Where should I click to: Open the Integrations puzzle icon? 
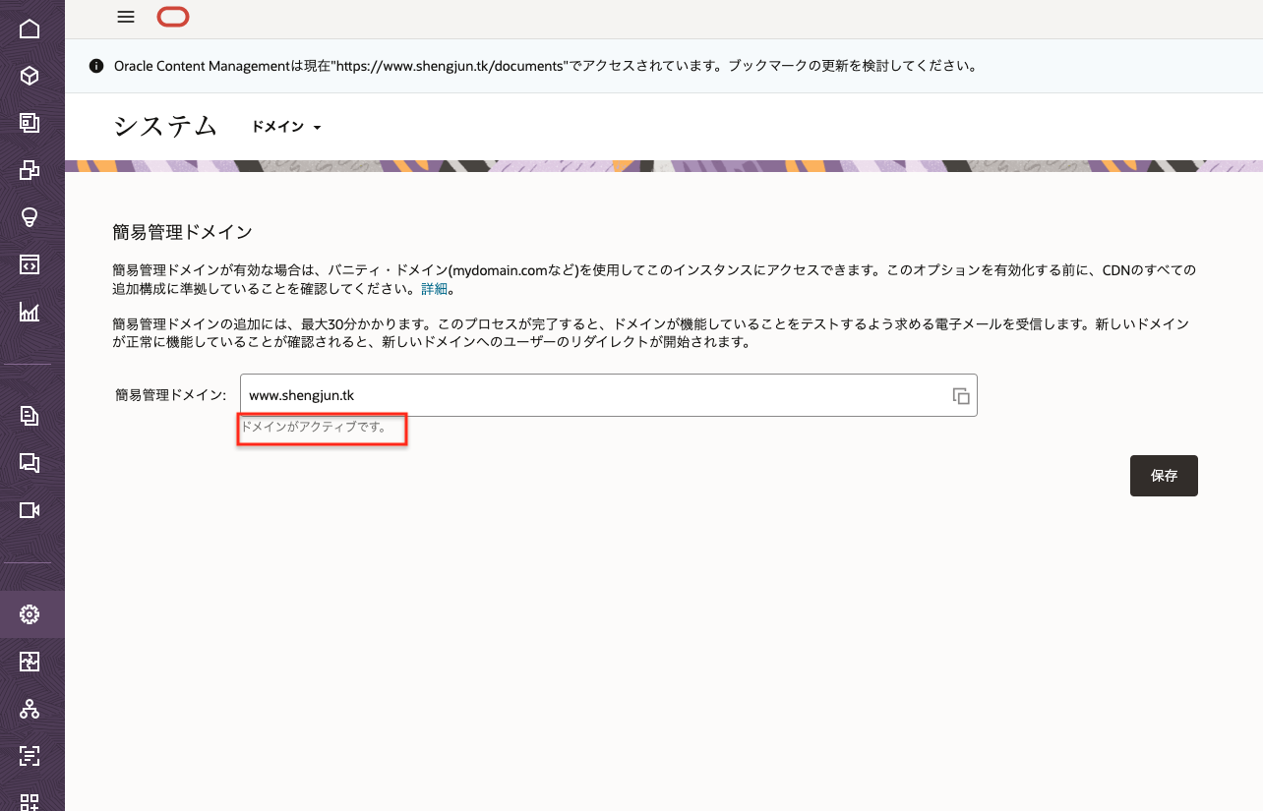tap(31, 662)
